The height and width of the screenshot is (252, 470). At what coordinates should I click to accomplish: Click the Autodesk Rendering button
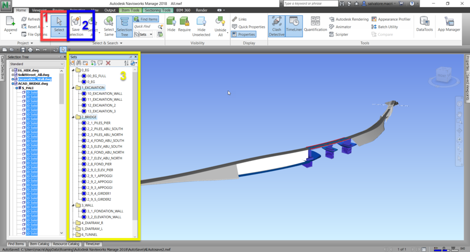(349, 20)
